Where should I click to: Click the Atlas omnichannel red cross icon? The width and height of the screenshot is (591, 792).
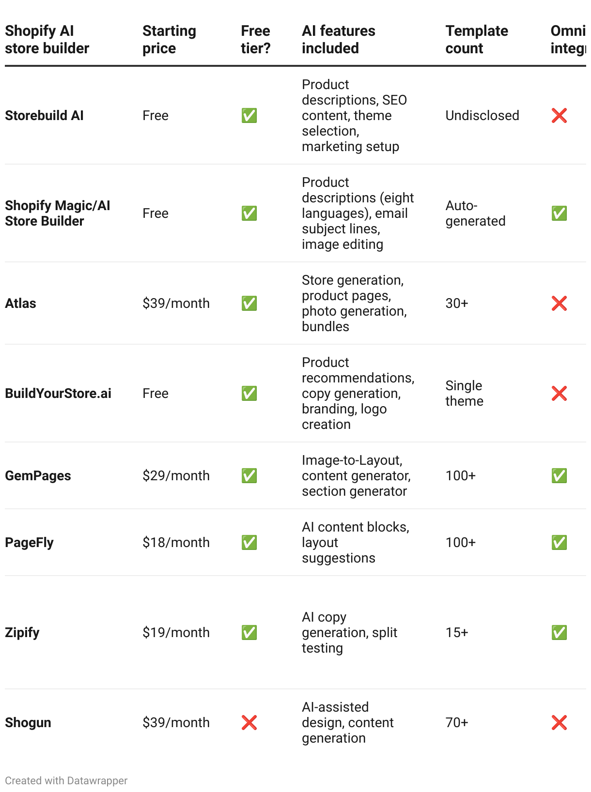tap(559, 304)
